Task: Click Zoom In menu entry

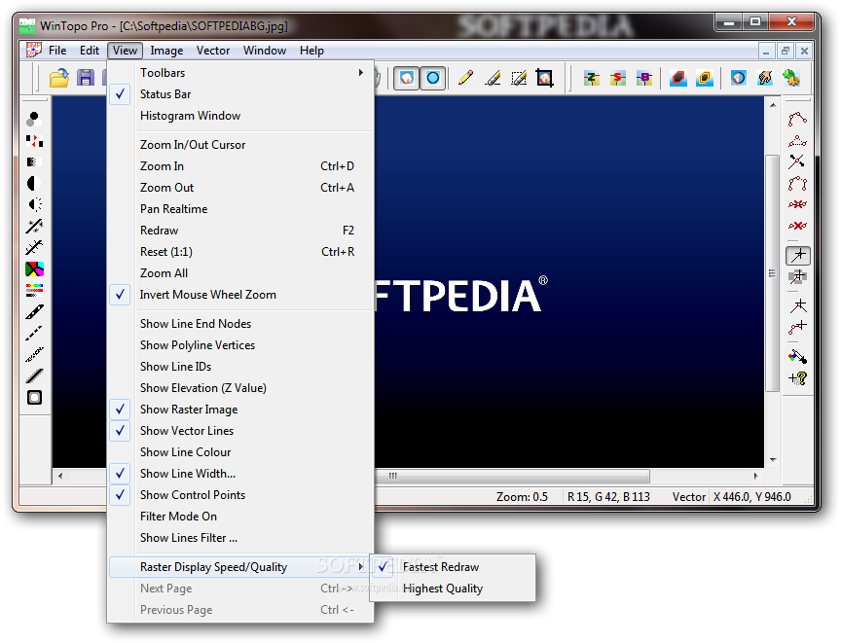Action: coord(240,166)
